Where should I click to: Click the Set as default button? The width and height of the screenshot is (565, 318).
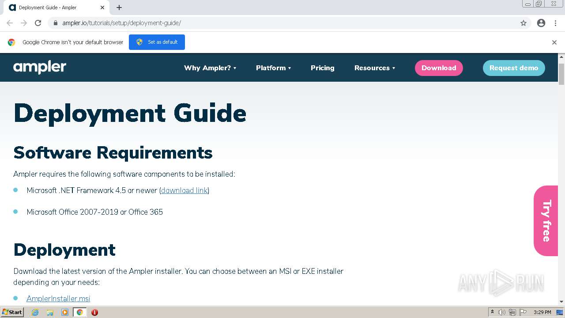pos(157,42)
